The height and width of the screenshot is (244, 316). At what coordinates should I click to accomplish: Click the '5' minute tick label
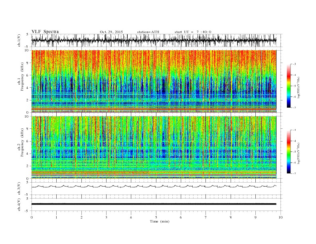156,217
